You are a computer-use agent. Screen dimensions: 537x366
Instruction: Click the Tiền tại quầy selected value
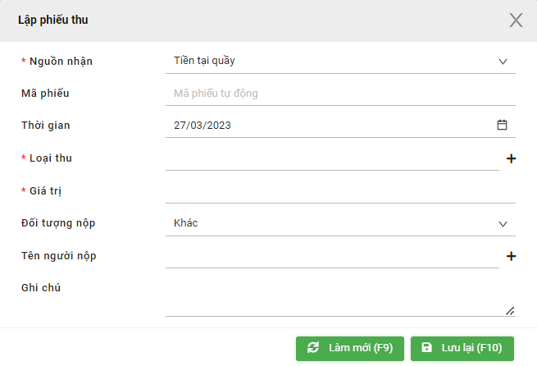(204, 61)
